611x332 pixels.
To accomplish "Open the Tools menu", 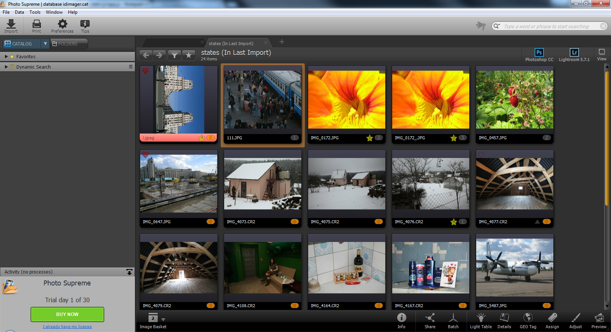I will pos(35,12).
